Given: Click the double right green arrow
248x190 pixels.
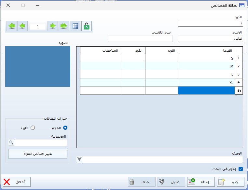Looking at the screenshot, I should tap(63, 26).
